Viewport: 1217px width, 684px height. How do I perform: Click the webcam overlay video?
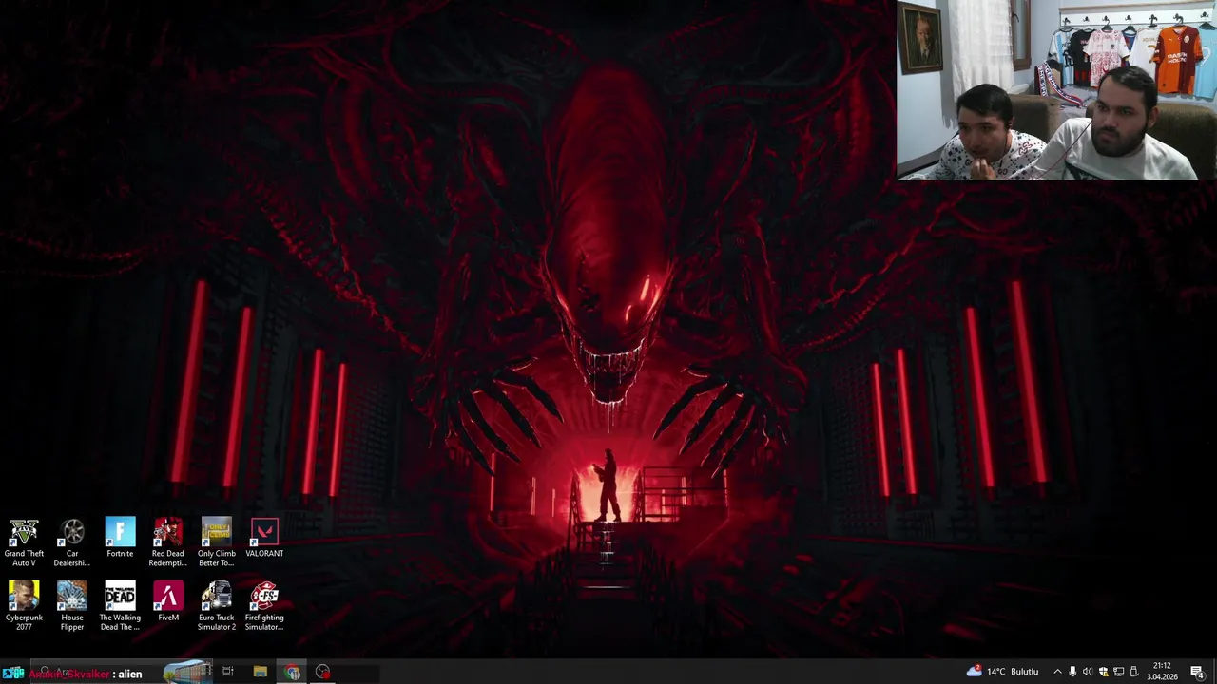click(x=1056, y=90)
